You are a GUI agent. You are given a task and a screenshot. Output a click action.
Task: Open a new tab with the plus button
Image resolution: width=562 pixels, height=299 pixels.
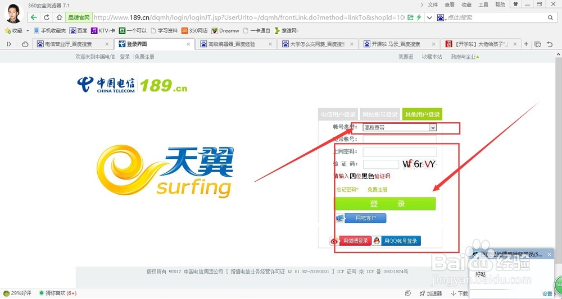tap(526, 44)
